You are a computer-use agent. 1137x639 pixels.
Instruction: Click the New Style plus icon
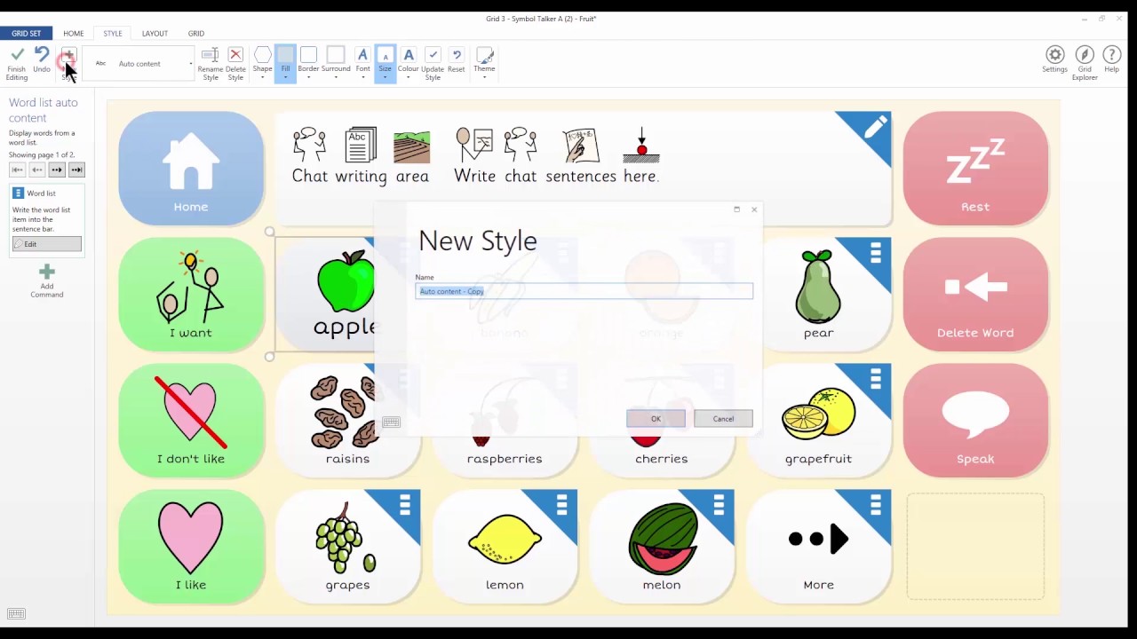pos(68,56)
